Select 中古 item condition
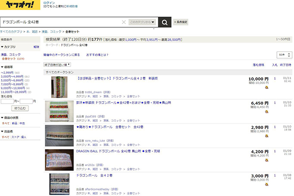294x196 pixels. tap(22, 123)
